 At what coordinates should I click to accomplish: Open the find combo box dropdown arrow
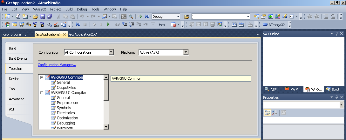(x=248, y=17)
